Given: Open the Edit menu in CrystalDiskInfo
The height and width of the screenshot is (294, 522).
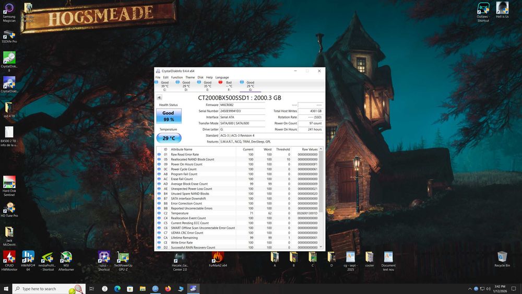Looking at the screenshot, I should pyautogui.click(x=165, y=77).
